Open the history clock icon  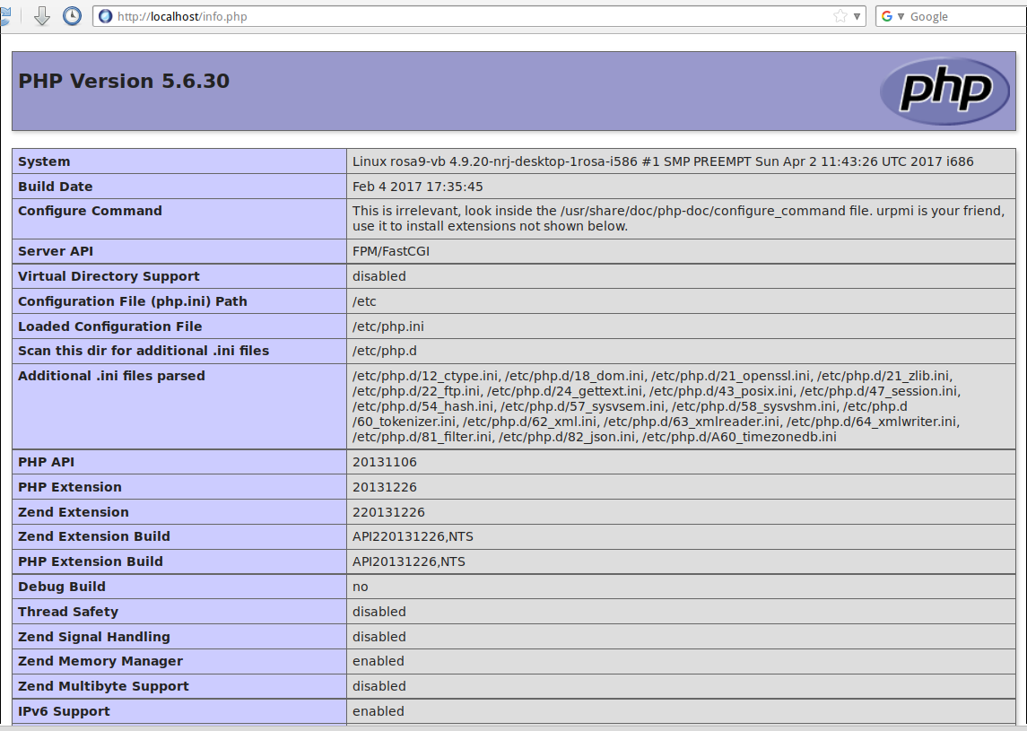pyautogui.click(x=72, y=16)
